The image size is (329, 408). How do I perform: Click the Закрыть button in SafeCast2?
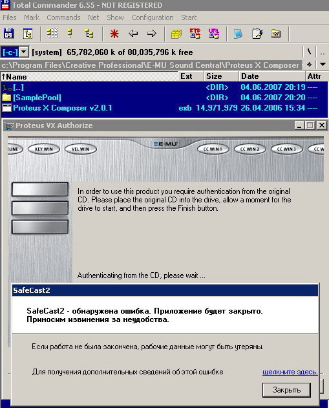click(x=286, y=390)
